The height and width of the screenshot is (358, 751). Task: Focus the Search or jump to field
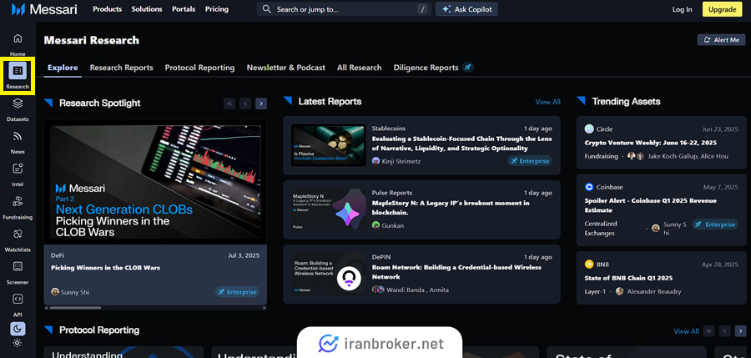[x=344, y=9]
